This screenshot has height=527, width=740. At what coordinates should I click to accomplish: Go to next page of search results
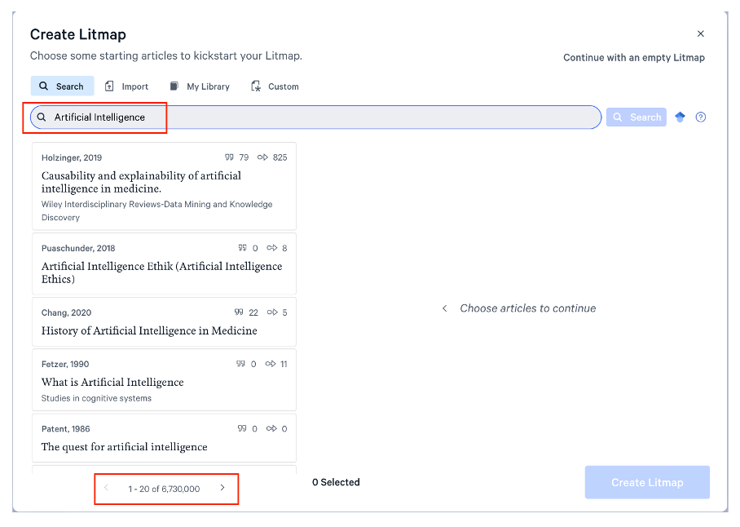[x=222, y=488]
